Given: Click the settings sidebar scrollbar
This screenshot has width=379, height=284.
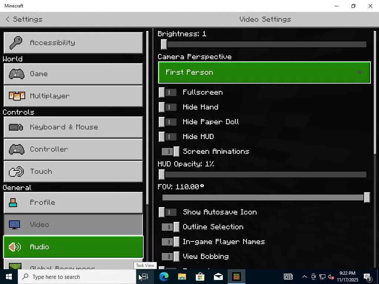Looking at the screenshot, I should [147, 118].
